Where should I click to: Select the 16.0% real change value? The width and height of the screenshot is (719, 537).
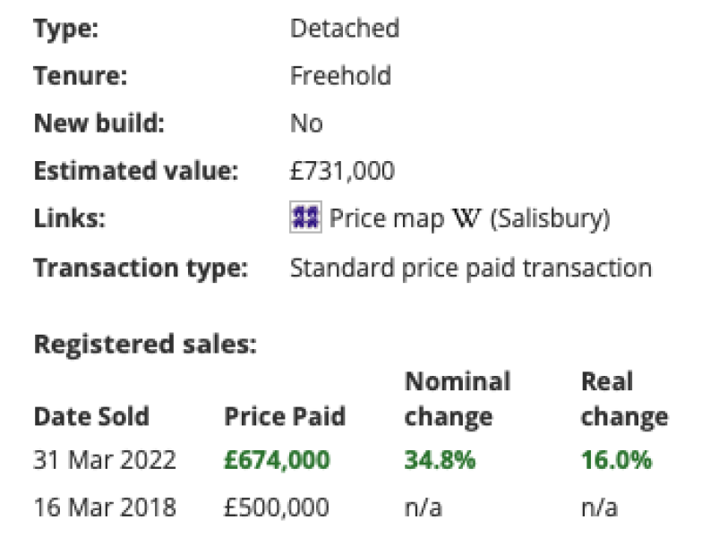coord(616,461)
